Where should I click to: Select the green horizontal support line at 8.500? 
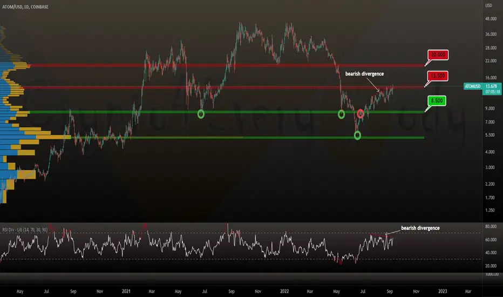click(227, 112)
